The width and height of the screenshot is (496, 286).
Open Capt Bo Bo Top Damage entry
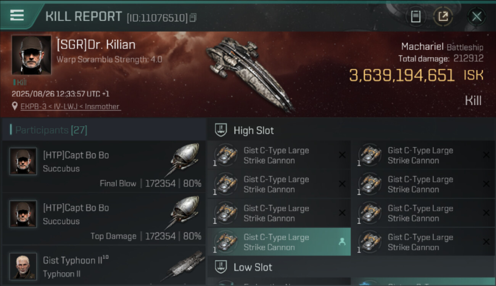[x=104, y=219]
